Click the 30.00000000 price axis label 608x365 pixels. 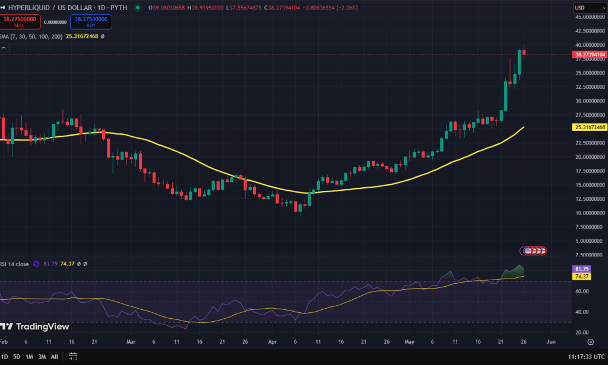click(x=590, y=101)
